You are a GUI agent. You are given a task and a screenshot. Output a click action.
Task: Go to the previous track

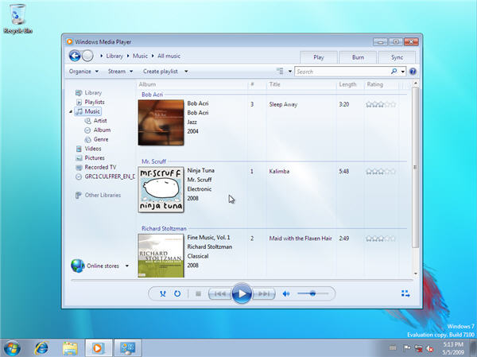pyautogui.click(x=219, y=293)
